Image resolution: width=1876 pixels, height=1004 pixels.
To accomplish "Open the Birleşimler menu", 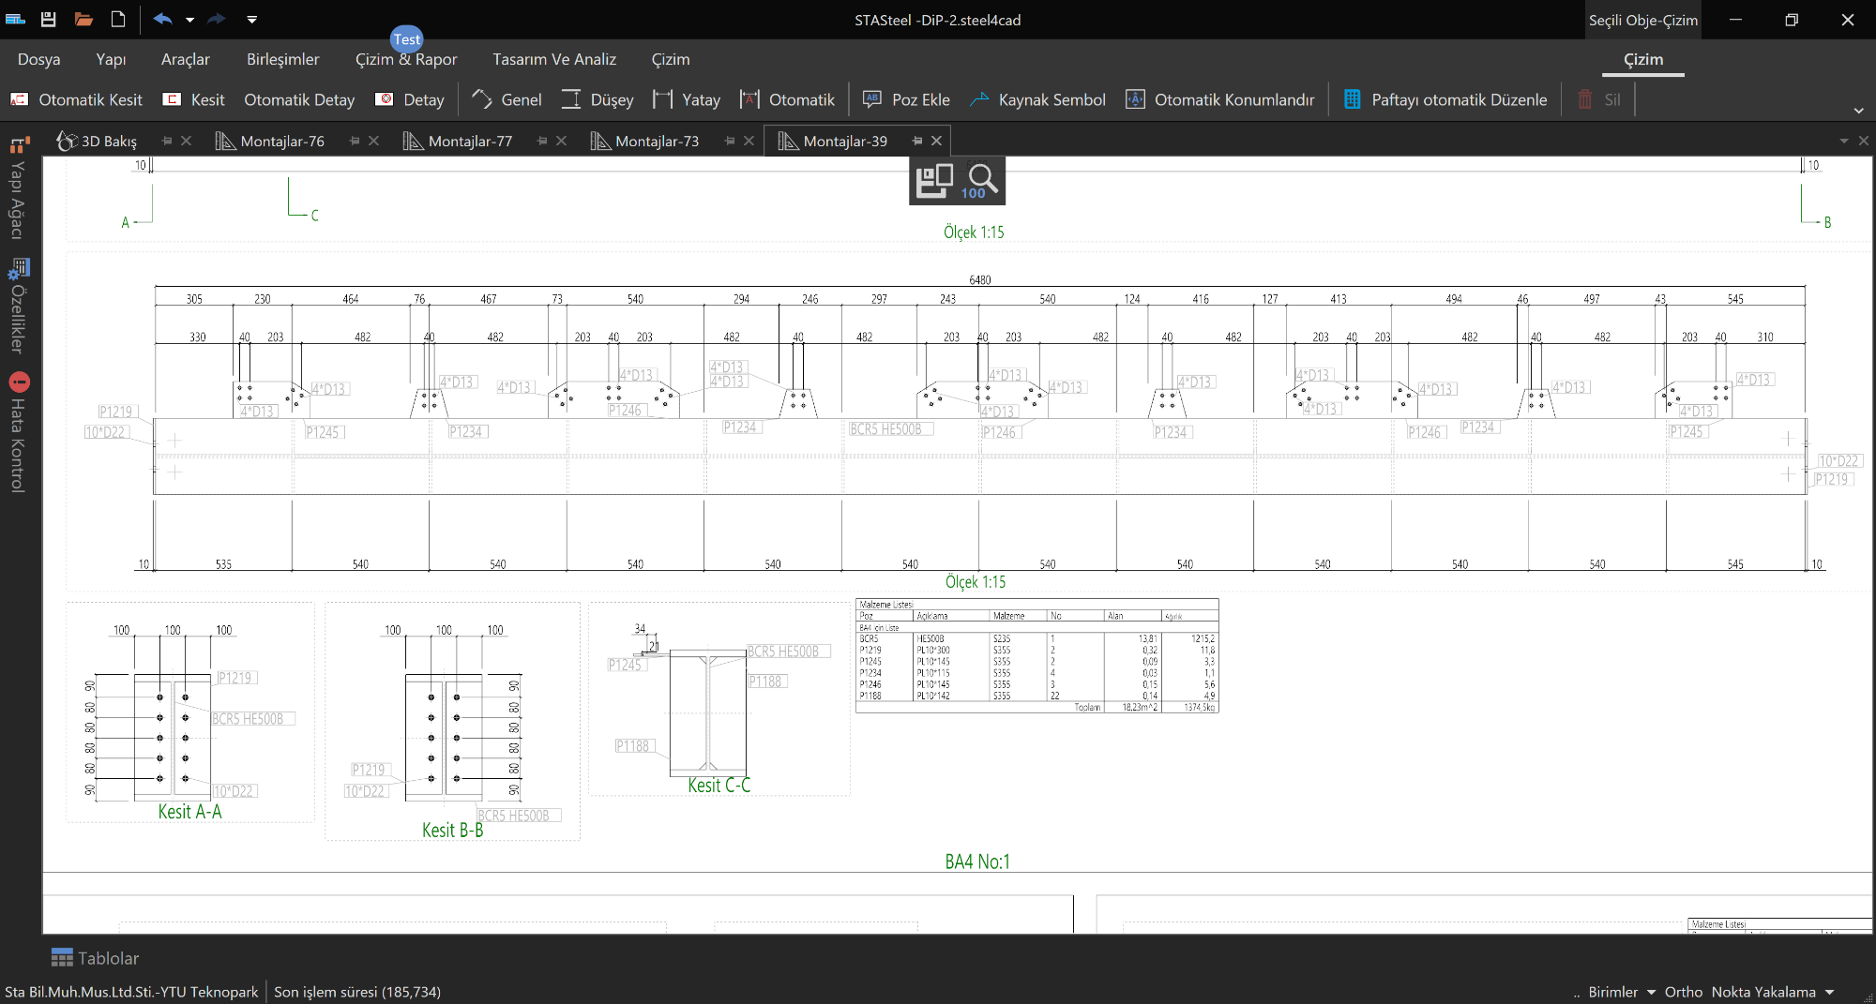I will (x=282, y=59).
